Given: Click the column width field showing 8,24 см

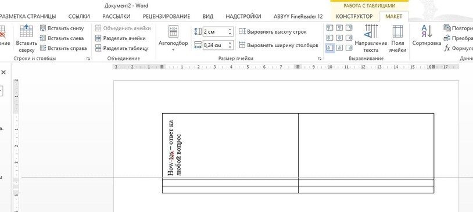Looking at the screenshot, I should click(x=214, y=45).
